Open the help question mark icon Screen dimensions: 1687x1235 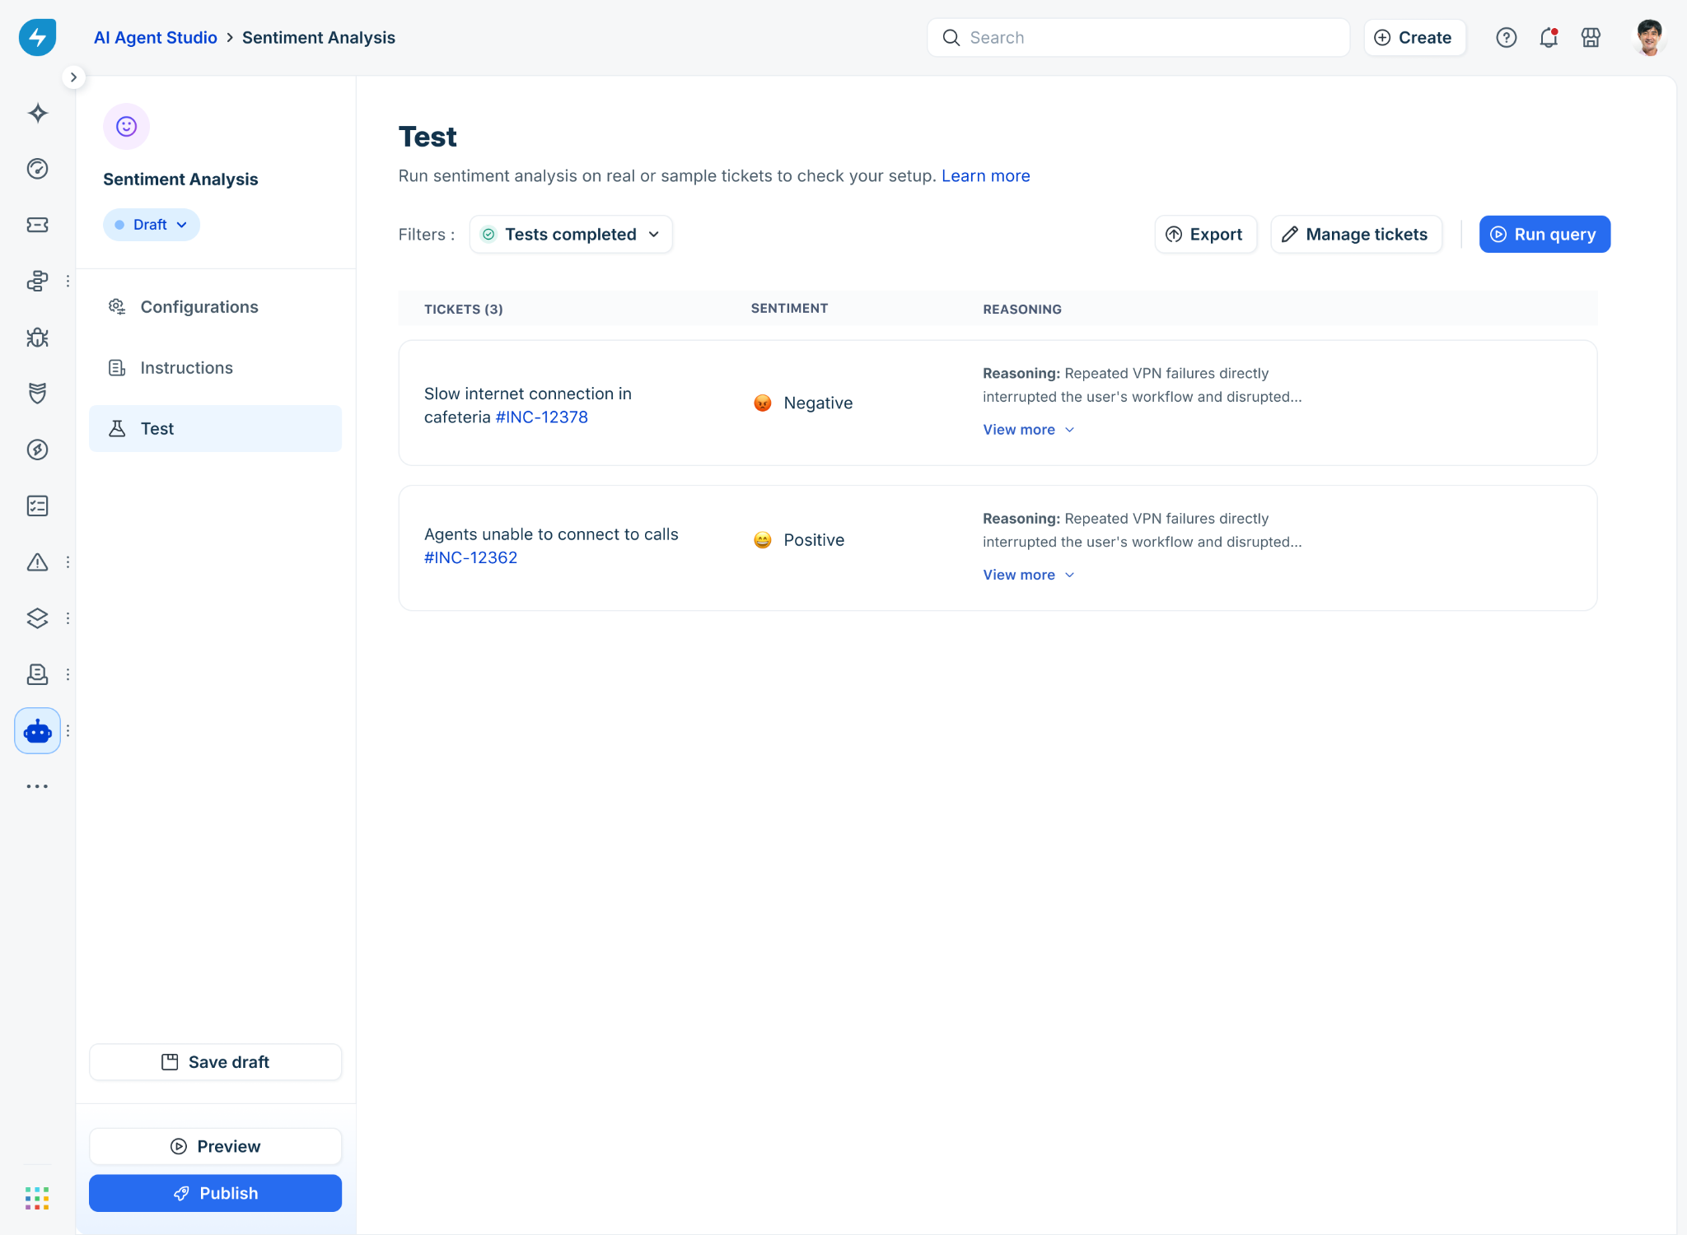click(x=1506, y=38)
